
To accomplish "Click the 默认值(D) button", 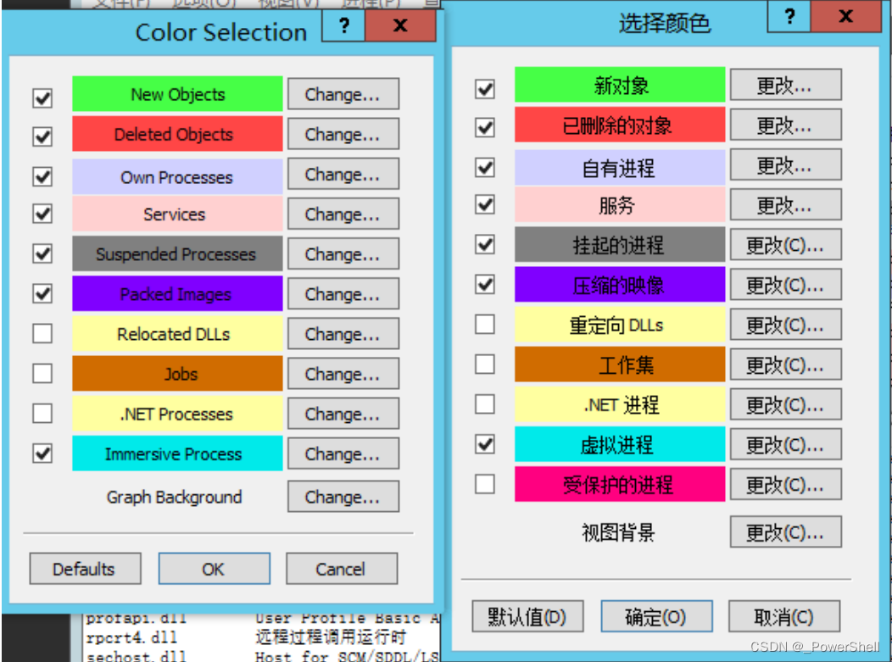I will pos(528,616).
